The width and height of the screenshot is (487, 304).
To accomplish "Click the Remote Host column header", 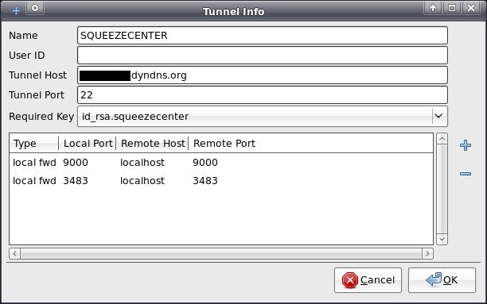I will point(152,143).
